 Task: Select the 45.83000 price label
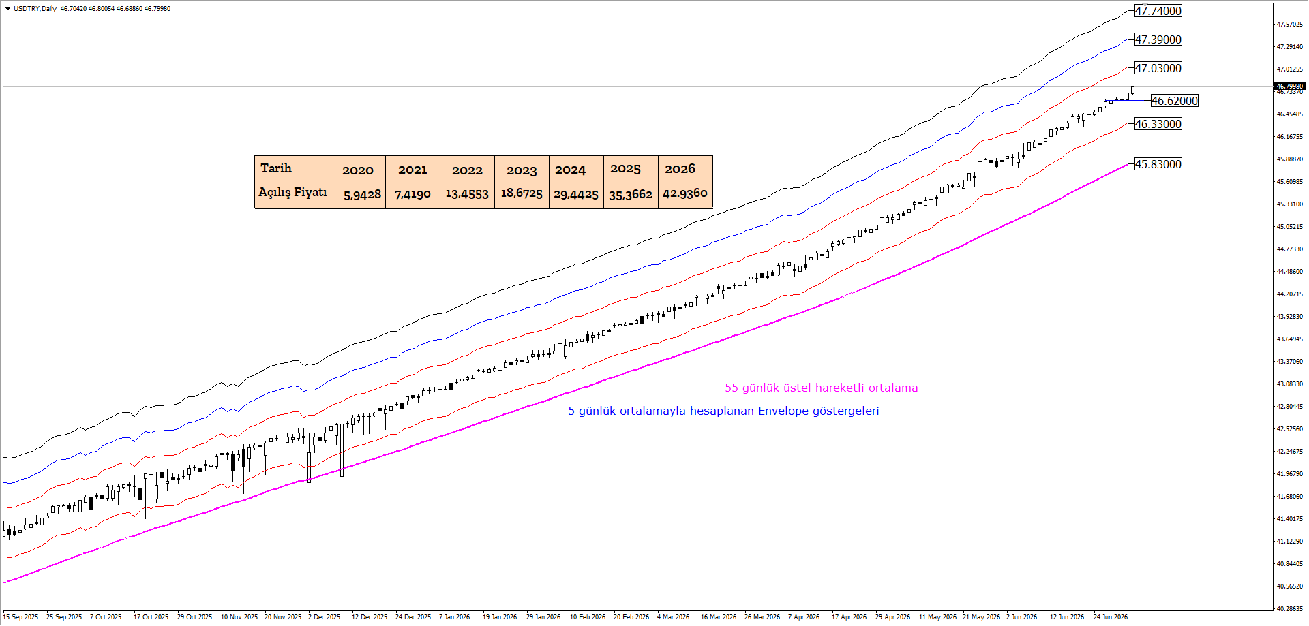[1158, 164]
